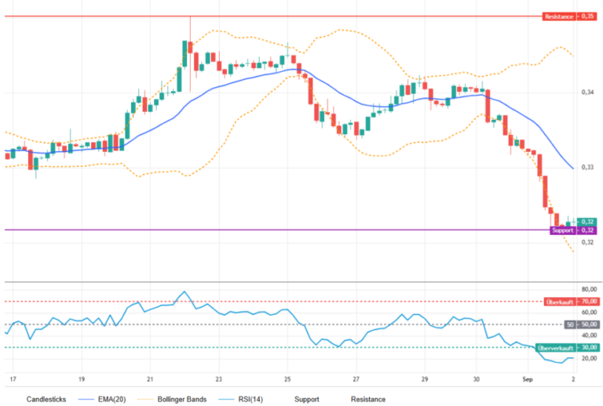
Task: Click the date label 27 on time axis
Action: pyautogui.click(x=356, y=379)
